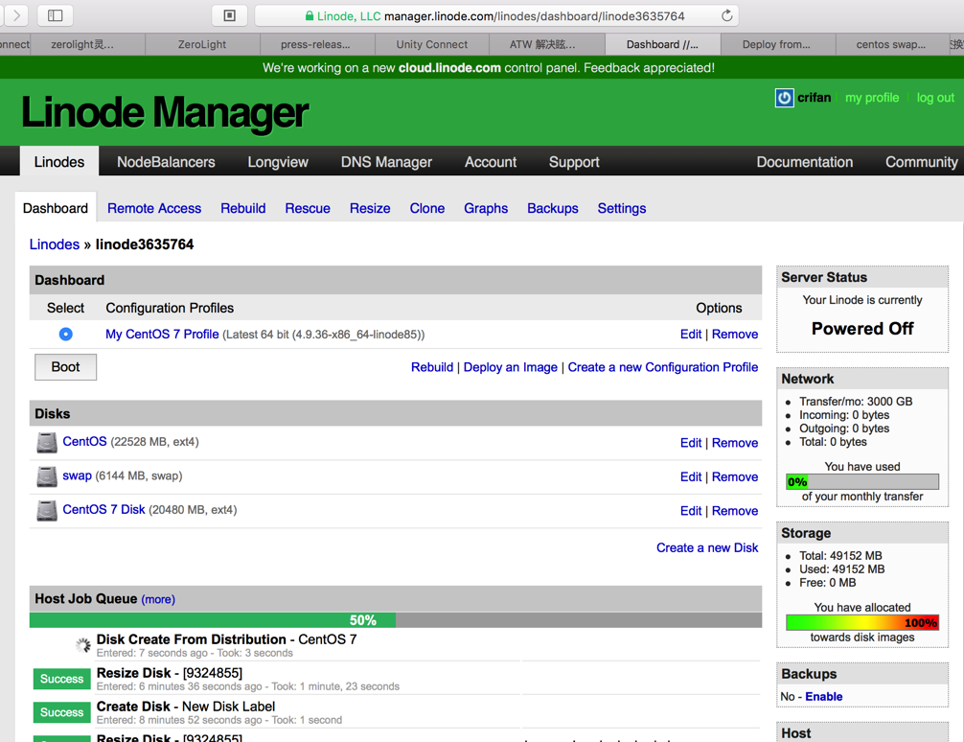Screen dimensions: 964x742
Task: Switch to the press-releas... browser tab
Action: [315, 44]
